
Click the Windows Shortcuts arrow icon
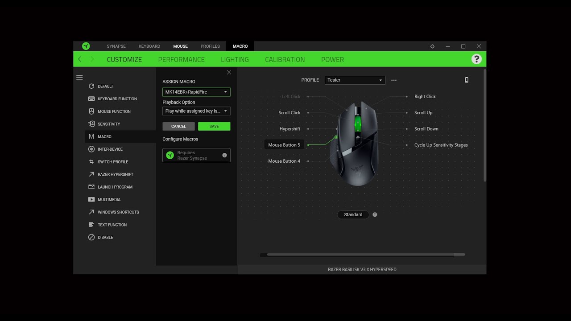point(91,212)
